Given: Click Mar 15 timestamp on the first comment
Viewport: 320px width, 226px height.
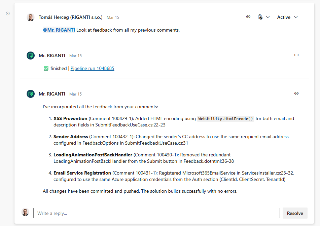Looking at the screenshot, I should (113, 17).
